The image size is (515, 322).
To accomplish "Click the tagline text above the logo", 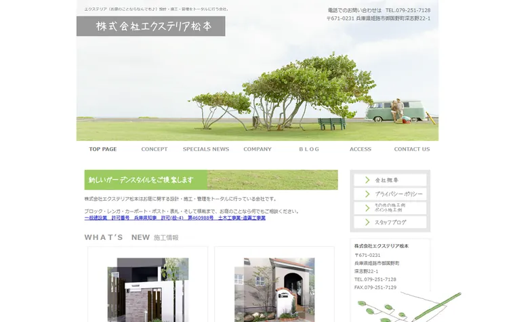I will 157,9.
